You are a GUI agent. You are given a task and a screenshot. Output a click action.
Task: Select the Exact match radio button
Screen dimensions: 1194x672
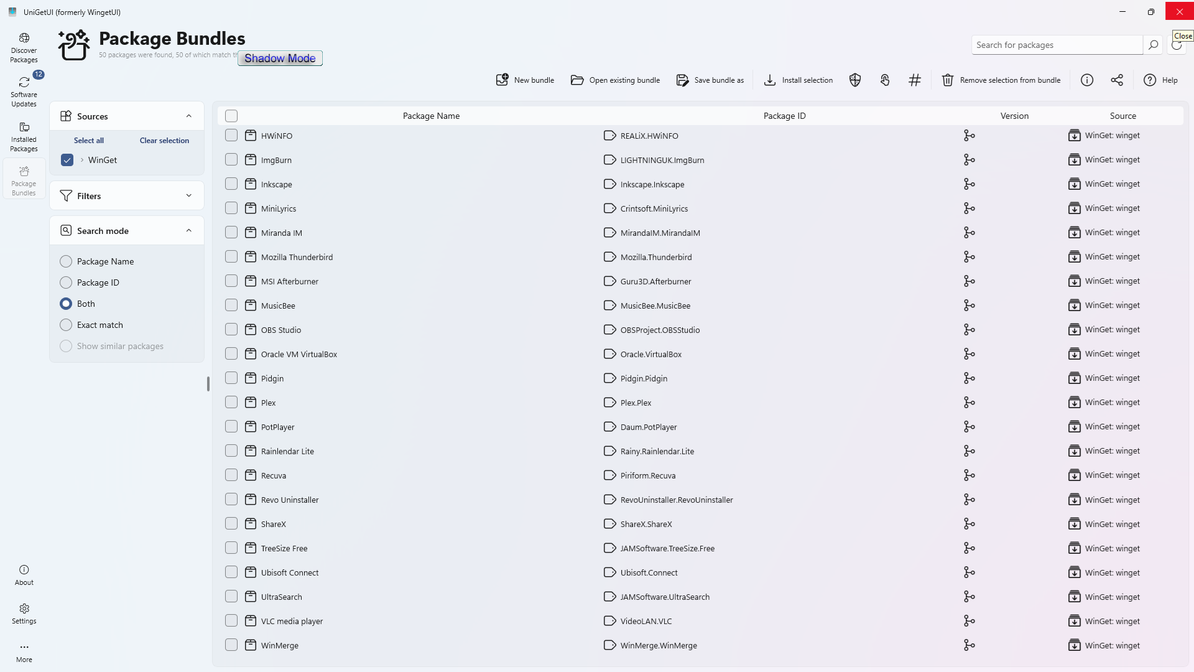click(66, 325)
